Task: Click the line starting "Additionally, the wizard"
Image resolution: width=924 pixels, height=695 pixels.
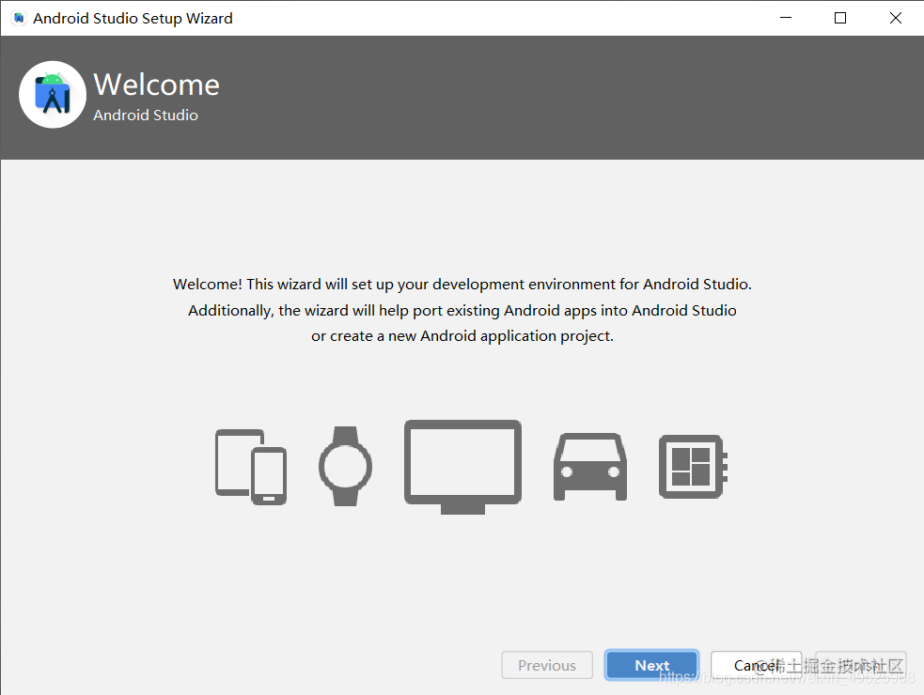Action: [462, 310]
